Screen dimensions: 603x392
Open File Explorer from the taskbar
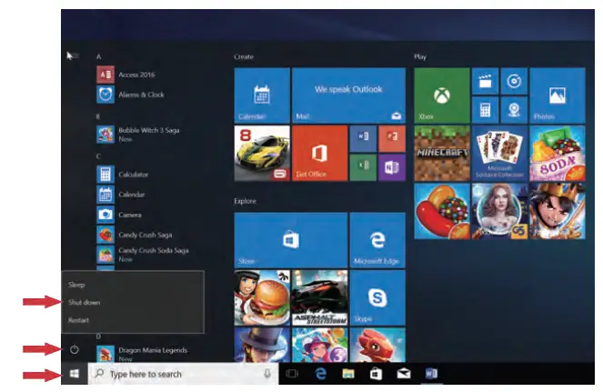point(348,374)
